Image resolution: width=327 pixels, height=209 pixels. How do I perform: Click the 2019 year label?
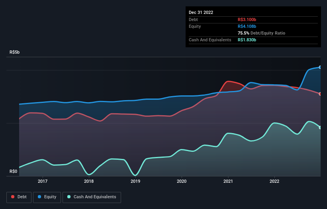click(135, 181)
